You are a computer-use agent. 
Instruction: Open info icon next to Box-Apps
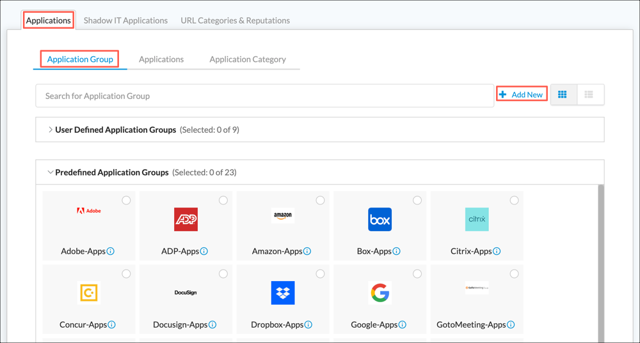click(397, 252)
